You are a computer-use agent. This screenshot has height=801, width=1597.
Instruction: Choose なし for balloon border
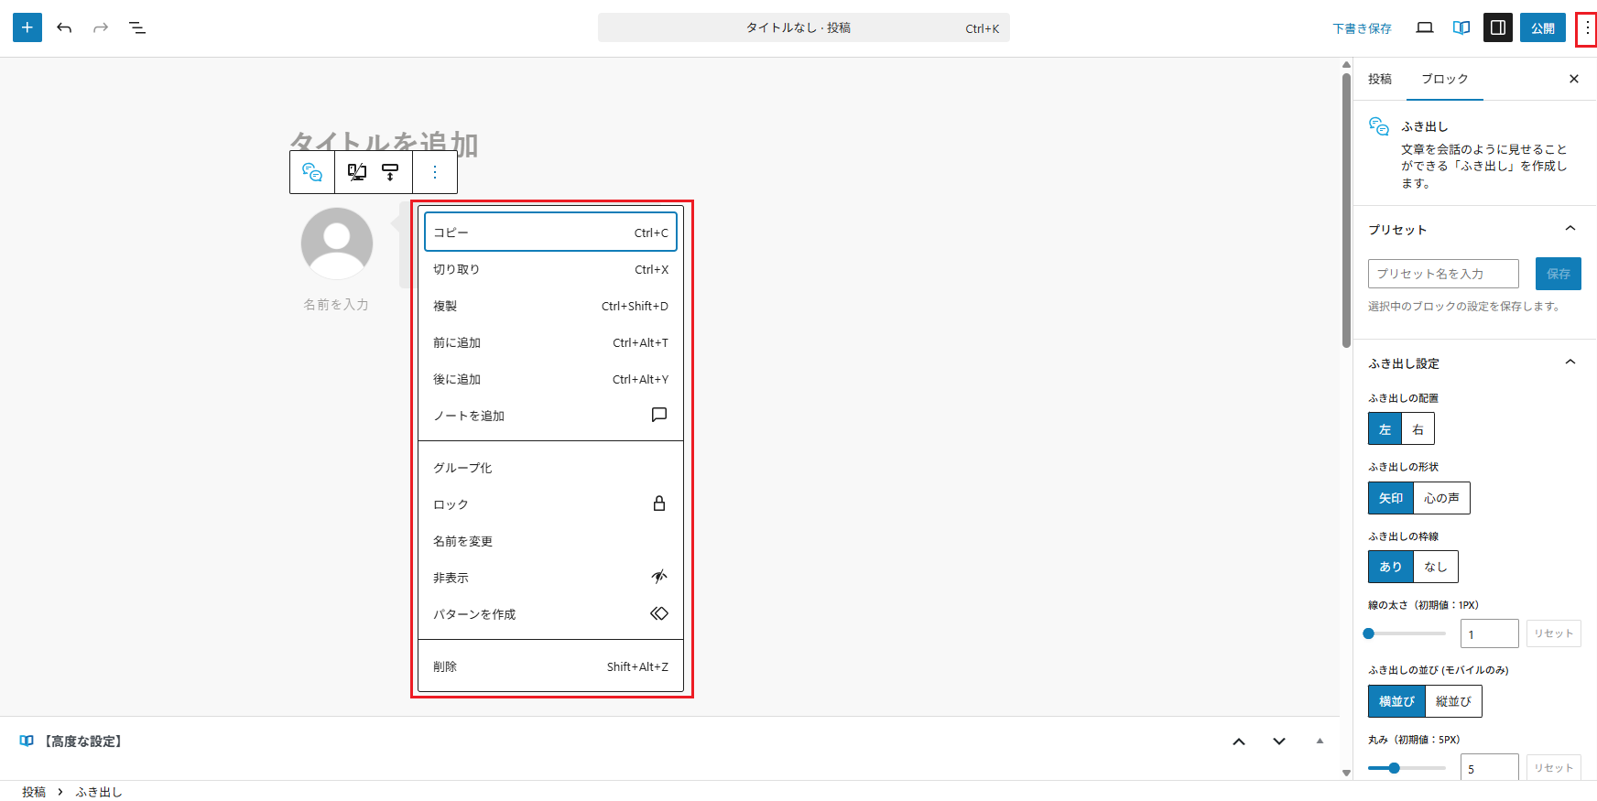[x=1435, y=567]
